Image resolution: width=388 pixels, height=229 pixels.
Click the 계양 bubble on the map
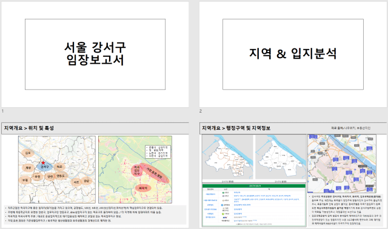click(x=28, y=168)
